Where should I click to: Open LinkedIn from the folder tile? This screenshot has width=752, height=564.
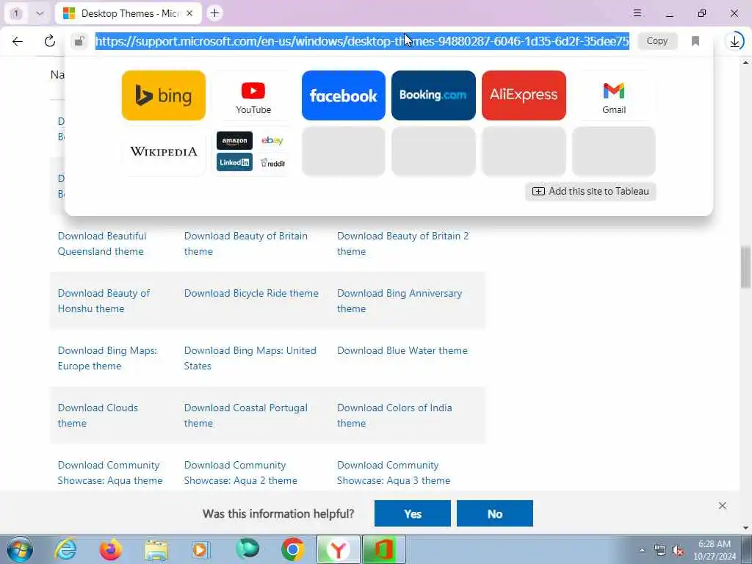pos(234,162)
